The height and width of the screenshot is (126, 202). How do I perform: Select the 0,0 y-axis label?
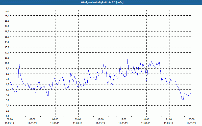[8, 116]
